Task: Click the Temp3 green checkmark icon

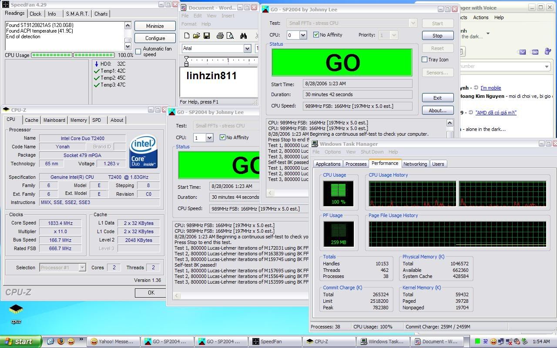Action: coord(97,85)
